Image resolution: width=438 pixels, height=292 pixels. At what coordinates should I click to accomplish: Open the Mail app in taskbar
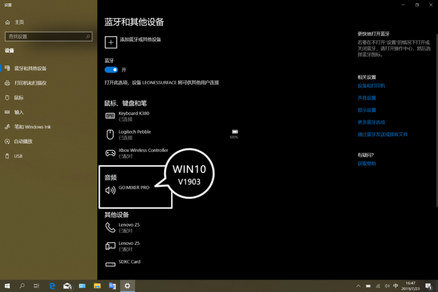(67, 286)
